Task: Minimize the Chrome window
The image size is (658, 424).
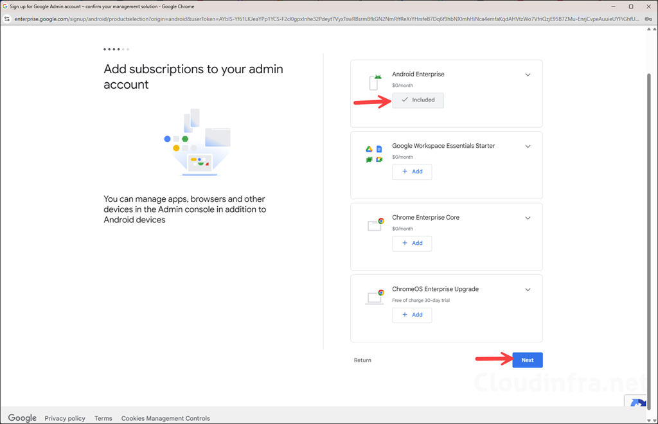Action: tap(614, 6)
